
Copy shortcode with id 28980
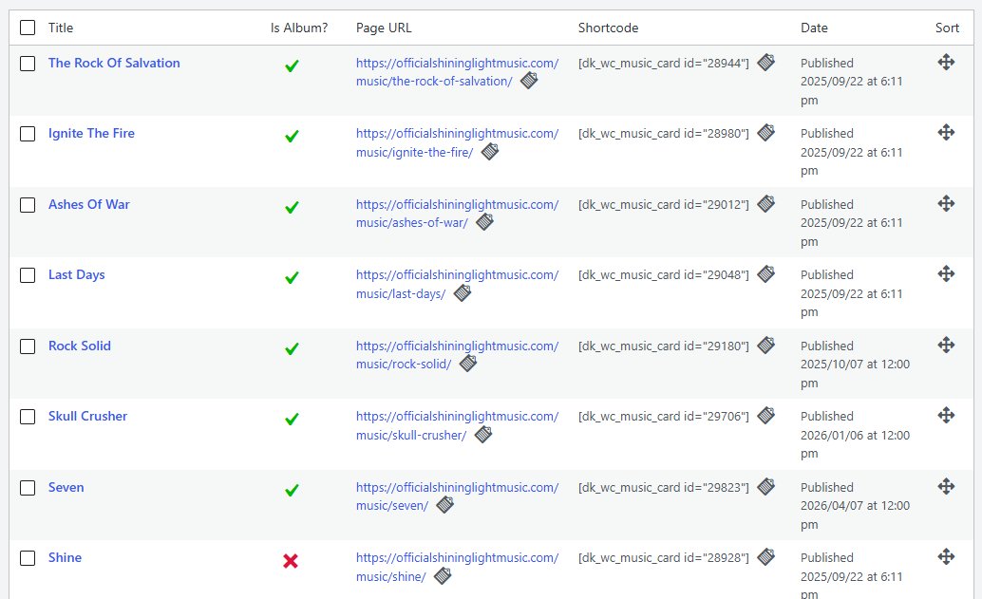click(765, 132)
